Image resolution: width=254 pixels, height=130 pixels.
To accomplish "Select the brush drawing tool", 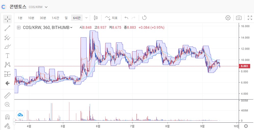I will coord(7,47).
